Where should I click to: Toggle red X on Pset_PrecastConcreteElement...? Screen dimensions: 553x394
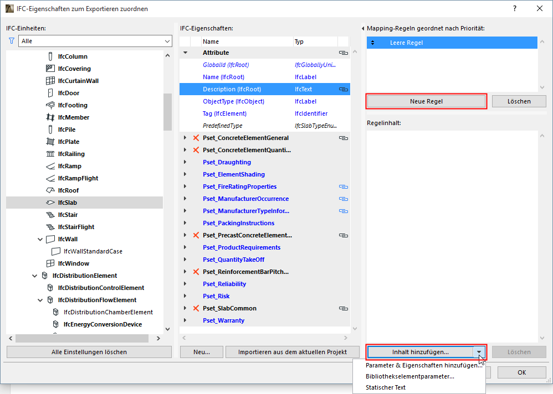pyautogui.click(x=196, y=235)
